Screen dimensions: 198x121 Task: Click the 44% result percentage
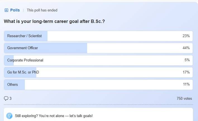[186, 48]
